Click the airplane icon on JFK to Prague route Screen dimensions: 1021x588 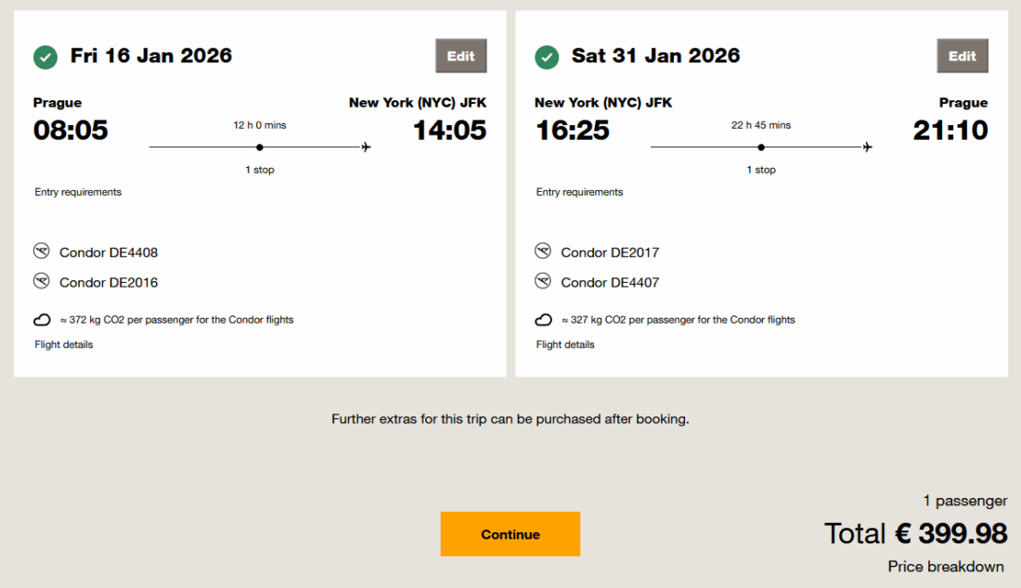click(x=868, y=147)
